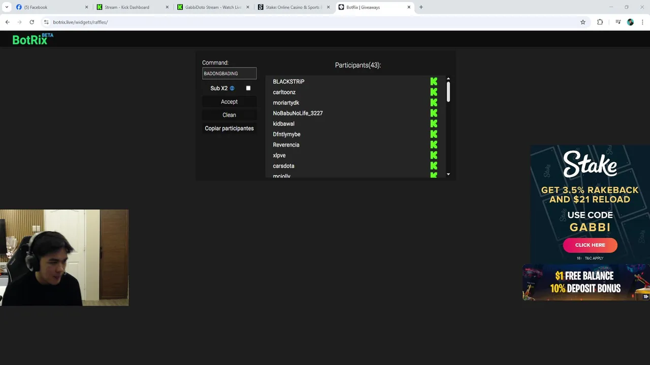This screenshot has width=650, height=365.
Task: Close the Stream - Kick Dashboard tab
Action: [167, 7]
